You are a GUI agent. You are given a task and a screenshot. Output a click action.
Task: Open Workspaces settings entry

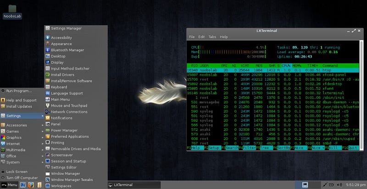[x=76, y=186]
